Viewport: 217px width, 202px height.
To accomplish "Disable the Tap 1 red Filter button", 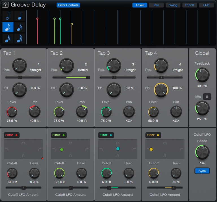I will [12, 135].
